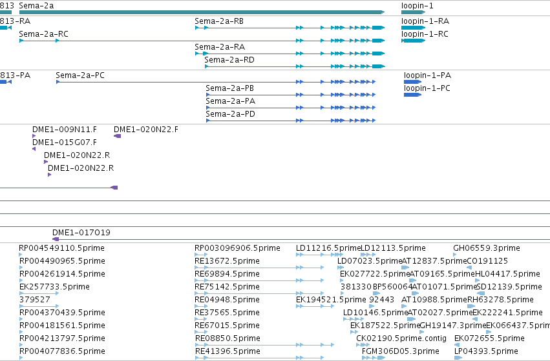This screenshot has height=361, width=550.
Task: Select the RH63278.5prime EST label
Action: (x=500, y=300)
